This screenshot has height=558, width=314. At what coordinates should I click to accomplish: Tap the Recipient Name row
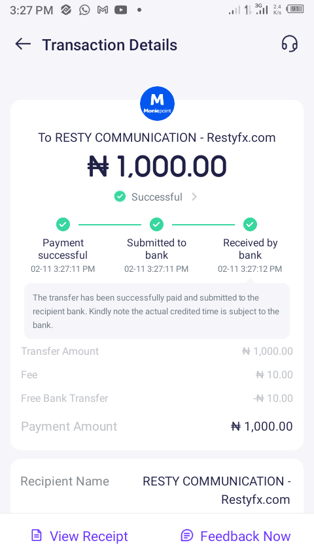tap(157, 490)
